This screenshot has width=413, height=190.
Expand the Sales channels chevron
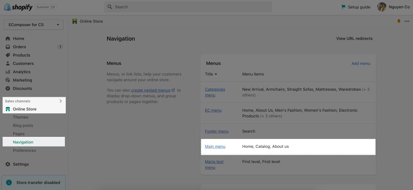(x=60, y=101)
